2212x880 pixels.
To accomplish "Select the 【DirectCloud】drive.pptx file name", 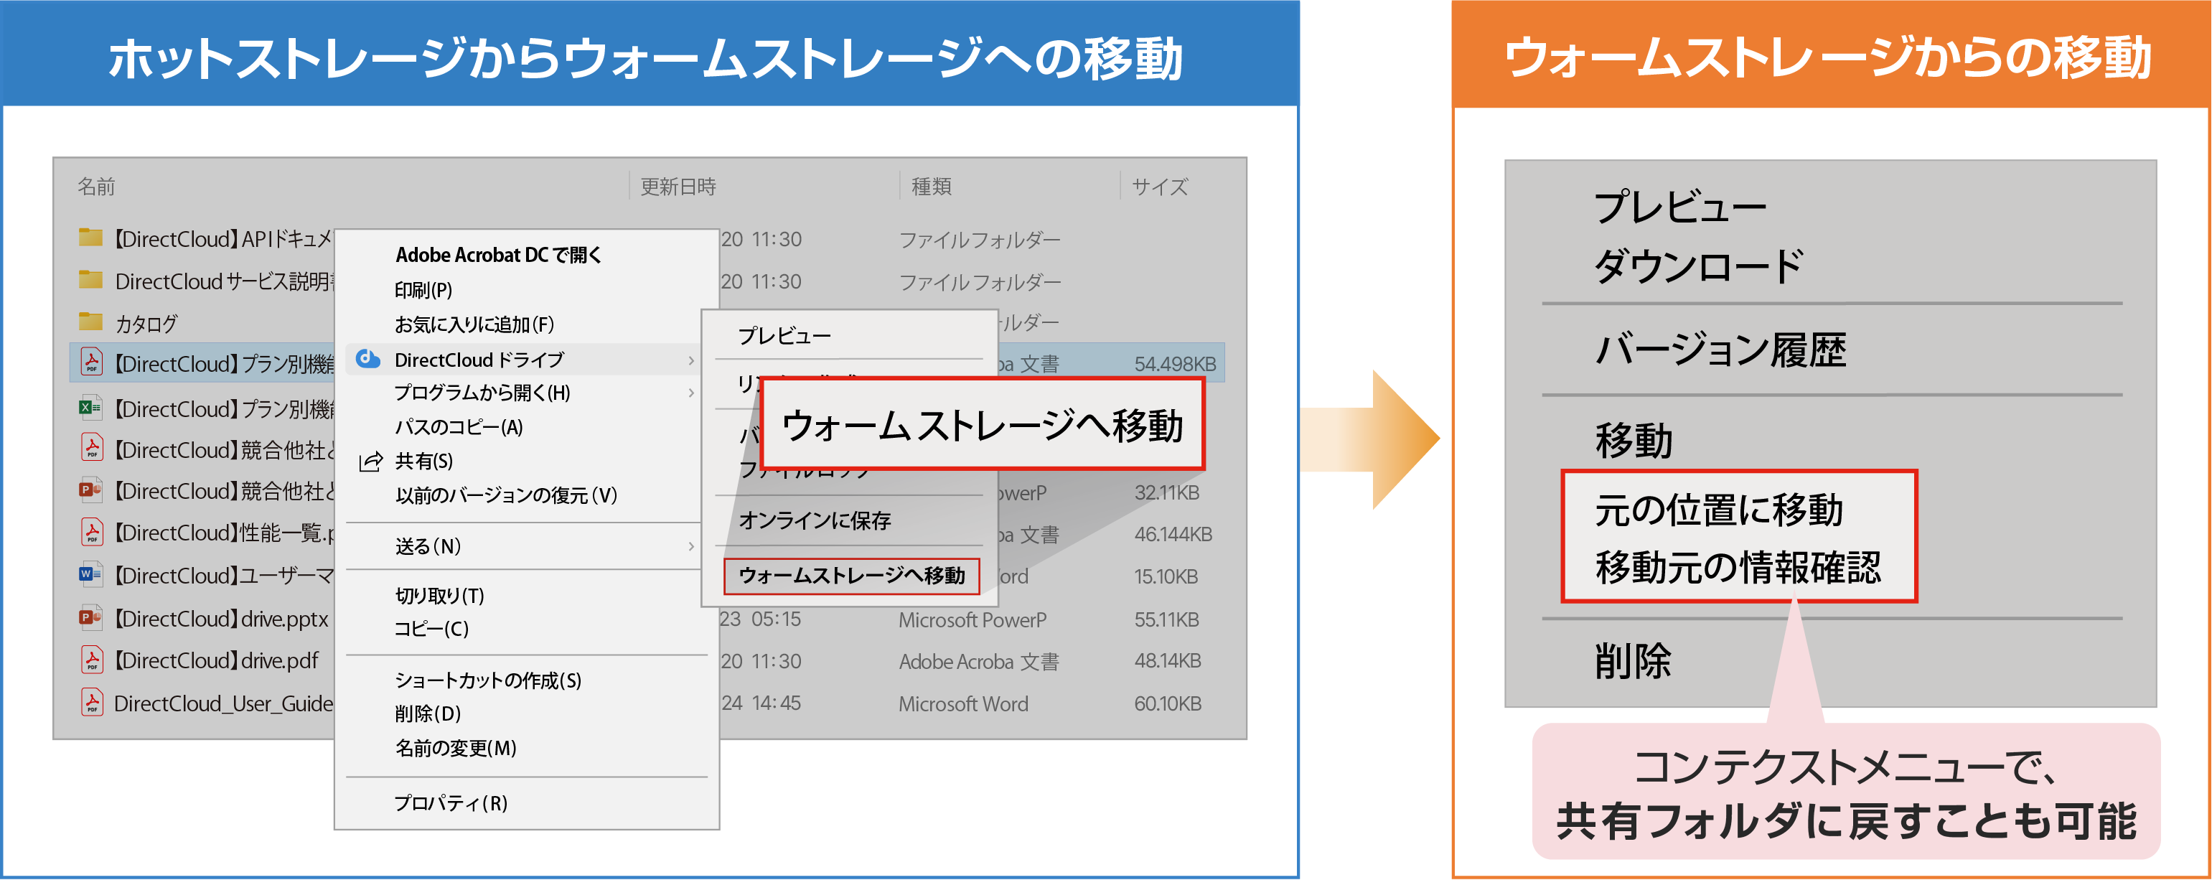I will [x=222, y=618].
